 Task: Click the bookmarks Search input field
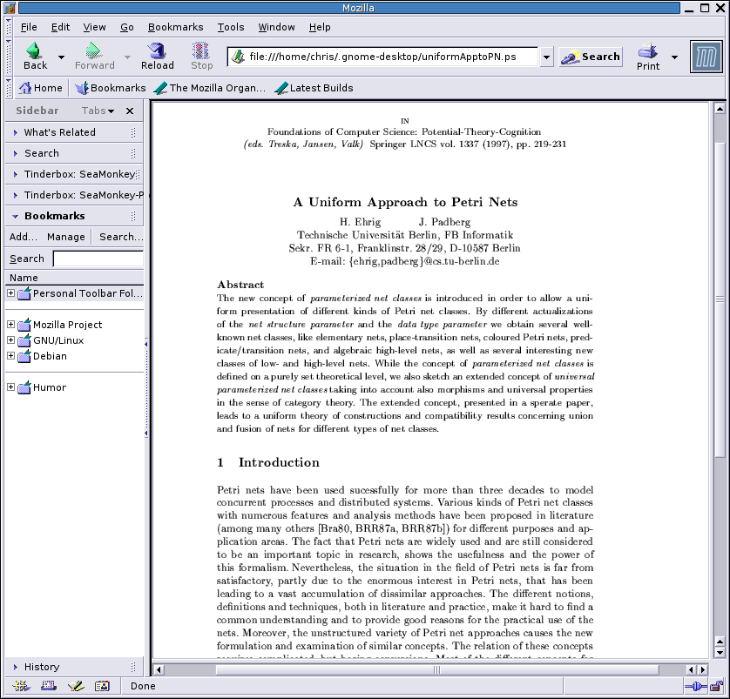(x=98, y=259)
